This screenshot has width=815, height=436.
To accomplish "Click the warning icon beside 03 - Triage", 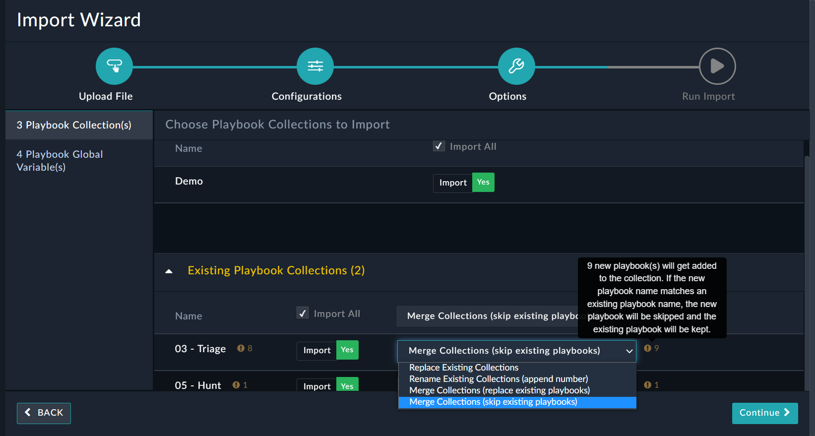I will click(241, 348).
